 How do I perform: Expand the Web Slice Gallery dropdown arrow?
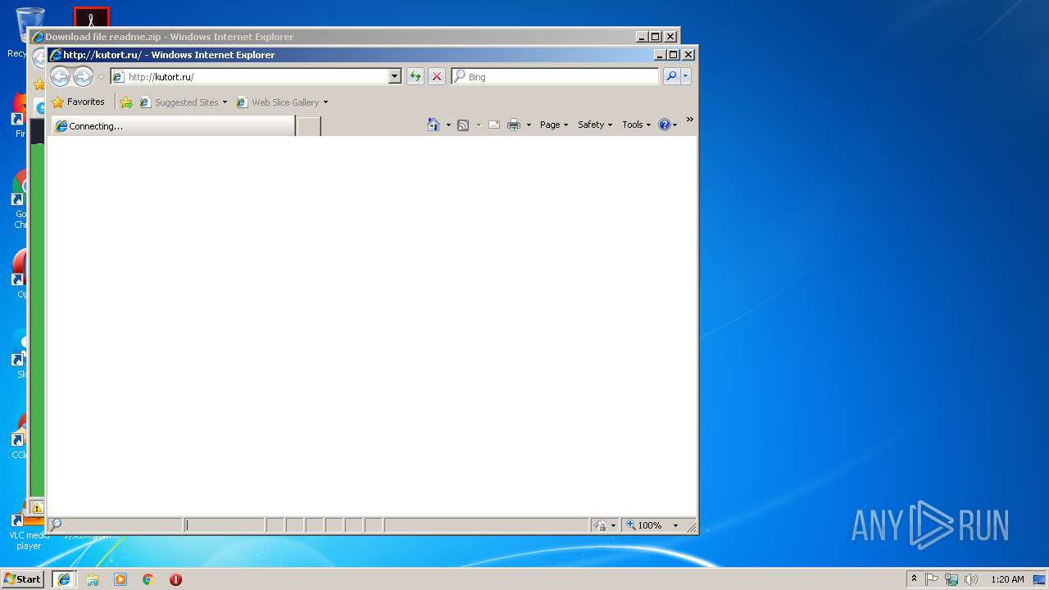pos(325,102)
